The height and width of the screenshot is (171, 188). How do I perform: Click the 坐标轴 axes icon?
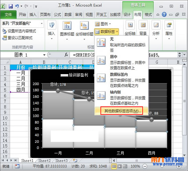tap(130, 25)
